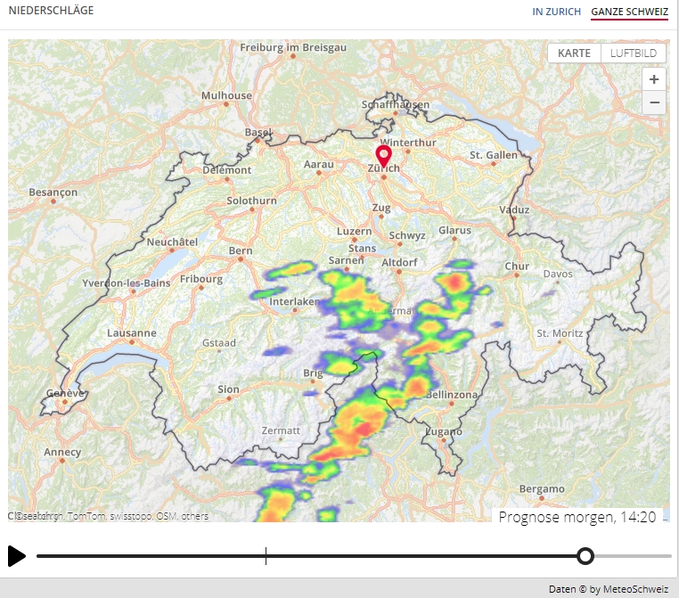Click the Lugano city label
This screenshot has height=598, width=679.
point(444,431)
